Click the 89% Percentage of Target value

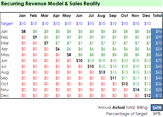(x=157, y=114)
